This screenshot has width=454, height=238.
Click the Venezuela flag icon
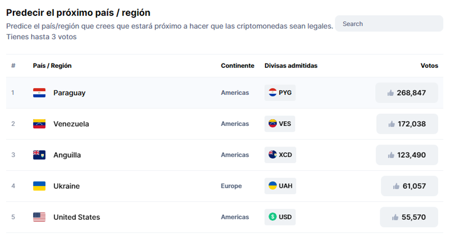[39, 124]
